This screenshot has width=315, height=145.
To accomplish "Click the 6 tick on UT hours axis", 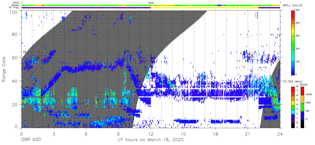I will point(86,134).
